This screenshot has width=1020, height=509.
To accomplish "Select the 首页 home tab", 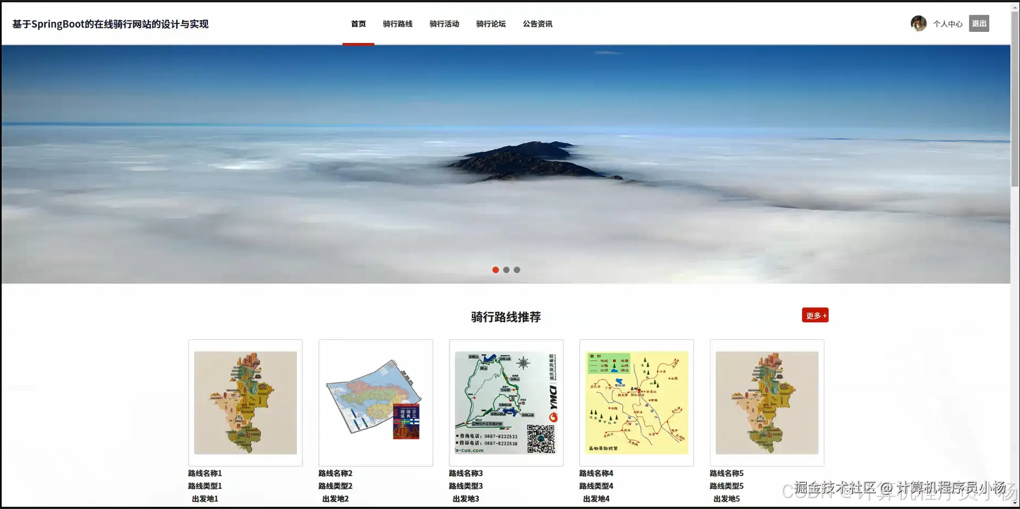I will [x=358, y=24].
